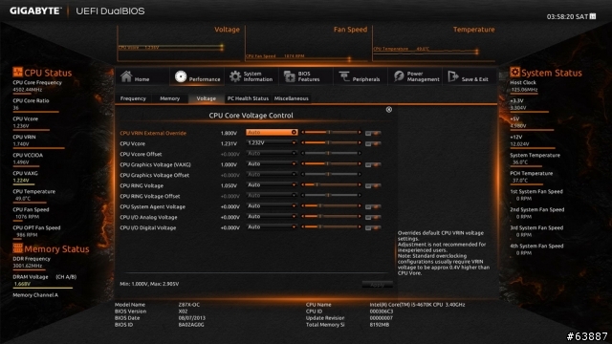
Task: Open CPU I/O Digital Voltage dropdown
Action: pyautogui.click(x=272, y=227)
